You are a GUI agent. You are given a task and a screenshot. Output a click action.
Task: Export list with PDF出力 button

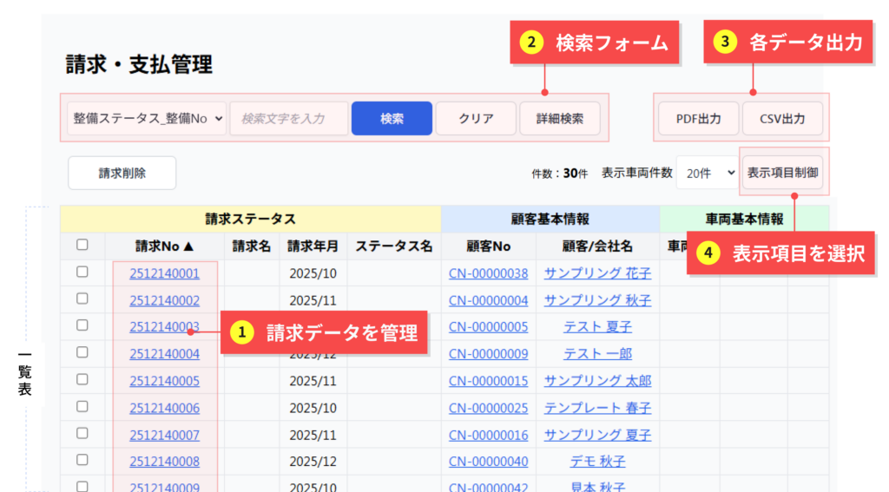pyautogui.click(x=698, y=119)
